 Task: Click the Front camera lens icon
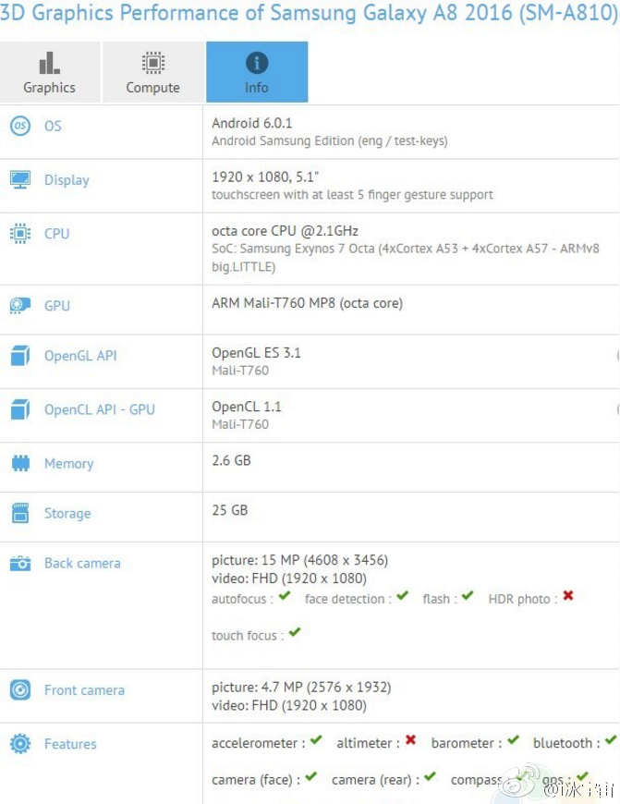pos(20,690)
